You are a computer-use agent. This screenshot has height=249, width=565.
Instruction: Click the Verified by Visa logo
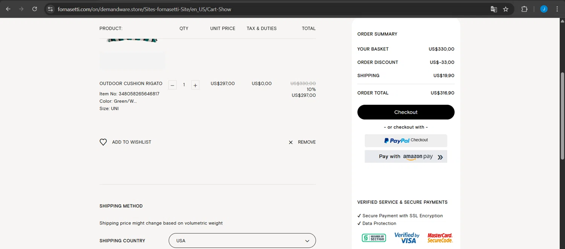click(407, 238)
